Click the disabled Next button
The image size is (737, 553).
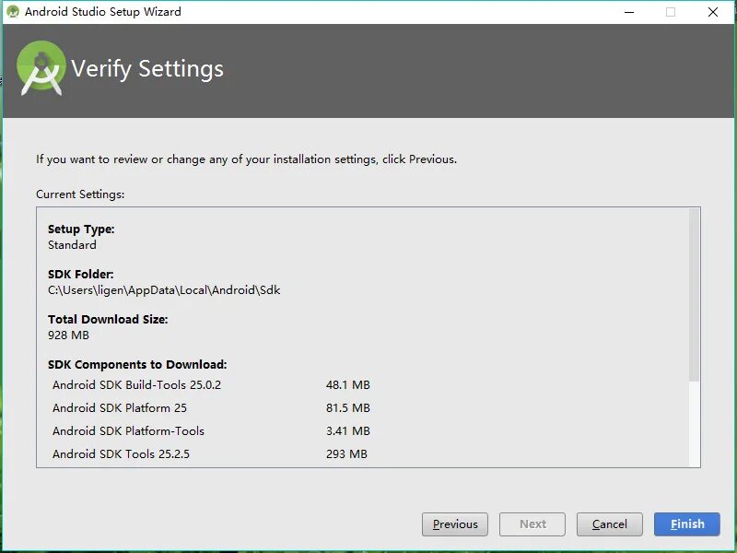click(x=532, y=524)
